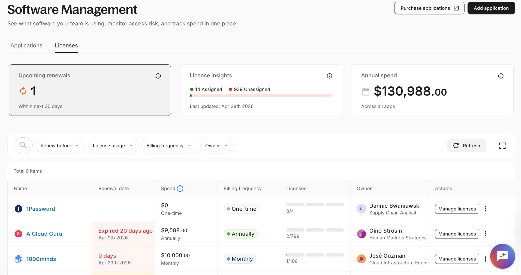Enter fullscreen table view icon
The height and width of the screenshot is (275, 521).
502,146
